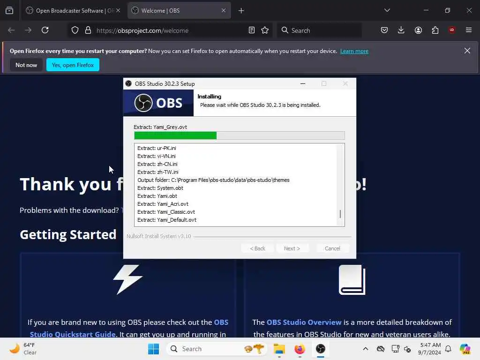The image size is (480, 360).
Task: Open tracking protection shield info
Action: tap(75, 30)
